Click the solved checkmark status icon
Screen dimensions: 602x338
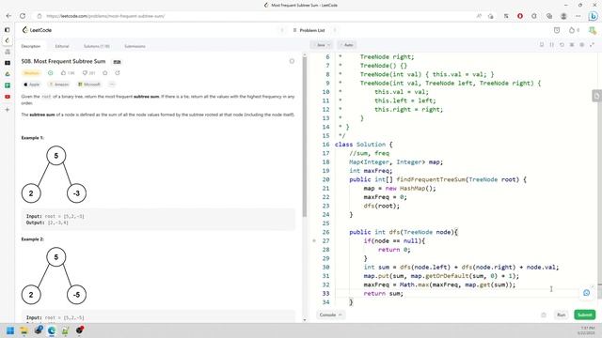[x=50, y=73]
